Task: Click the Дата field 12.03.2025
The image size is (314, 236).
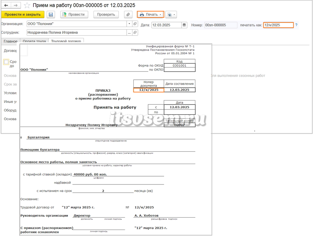Action: click(167, 25)
